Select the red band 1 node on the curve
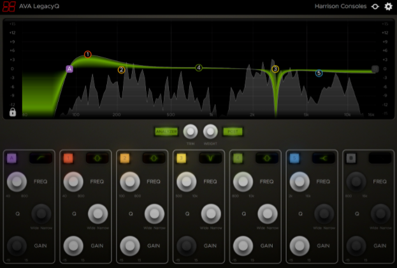The height and width of the screenshot is (268, 397). 88,55
